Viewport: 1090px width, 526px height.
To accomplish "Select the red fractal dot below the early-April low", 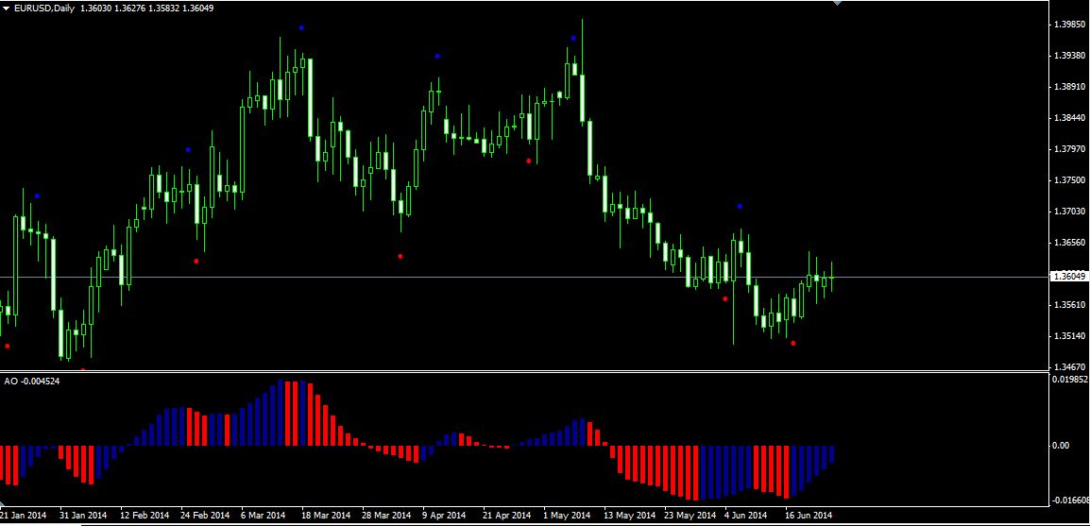I will (400, 257).
